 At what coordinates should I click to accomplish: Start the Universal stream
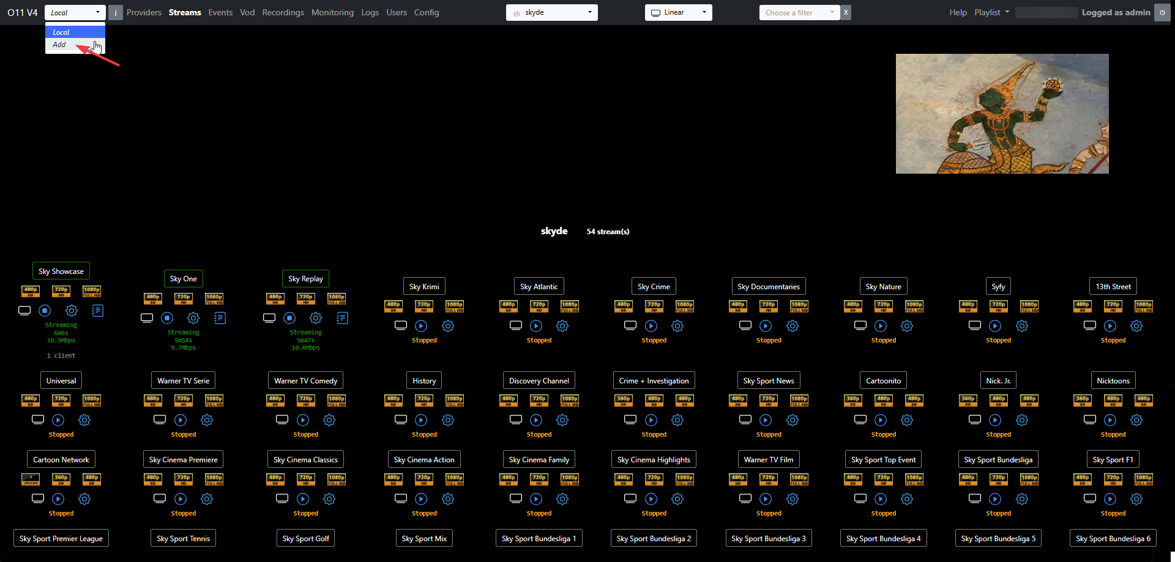tap(58, 420)
